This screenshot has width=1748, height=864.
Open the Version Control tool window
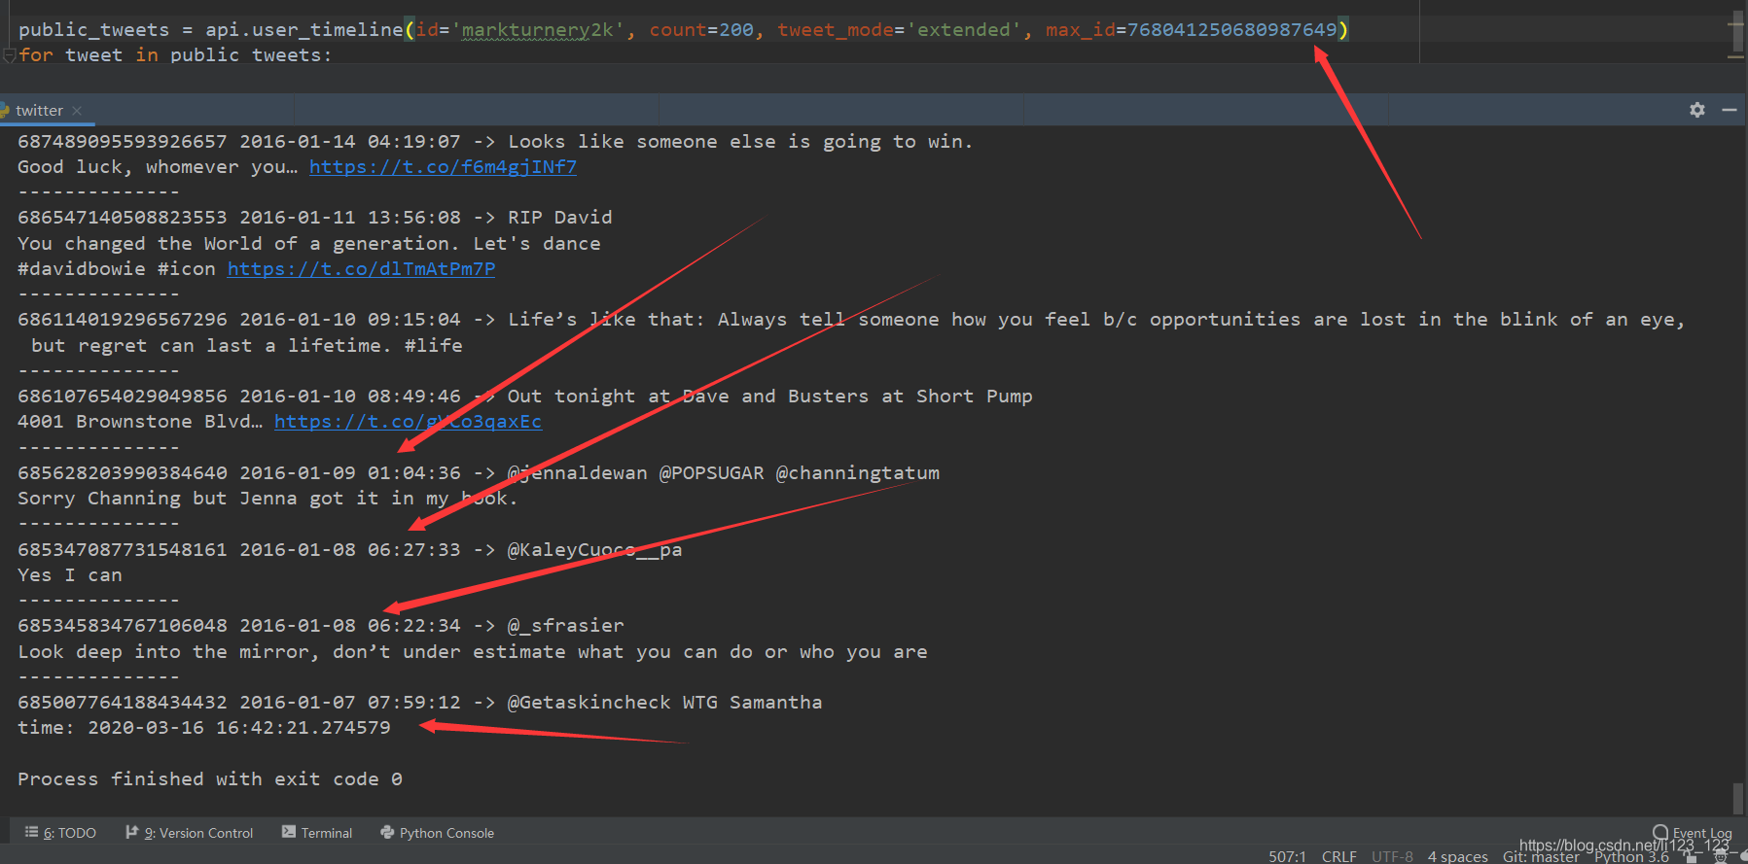pos(189,833)
